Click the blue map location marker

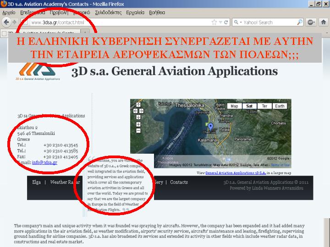pyautogui.click(x=210, y=127)
